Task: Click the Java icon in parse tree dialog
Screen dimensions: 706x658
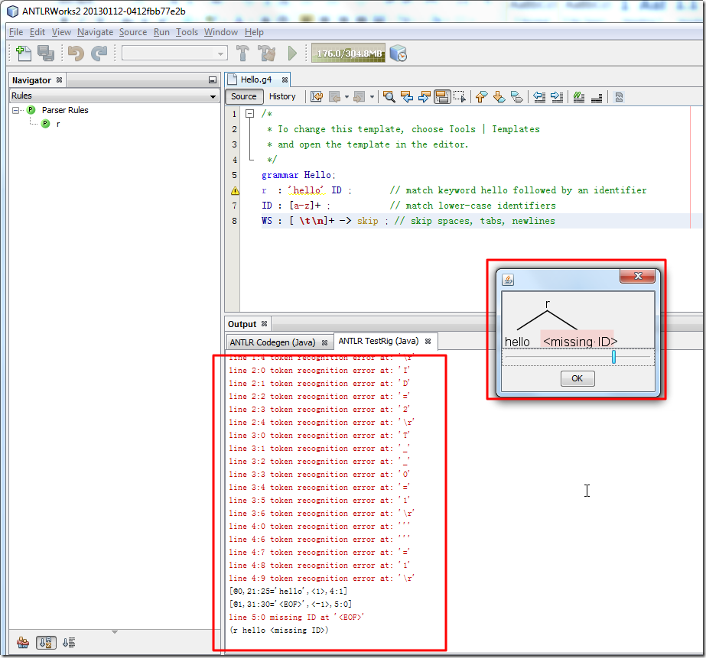Action: (x=508, y=280)
